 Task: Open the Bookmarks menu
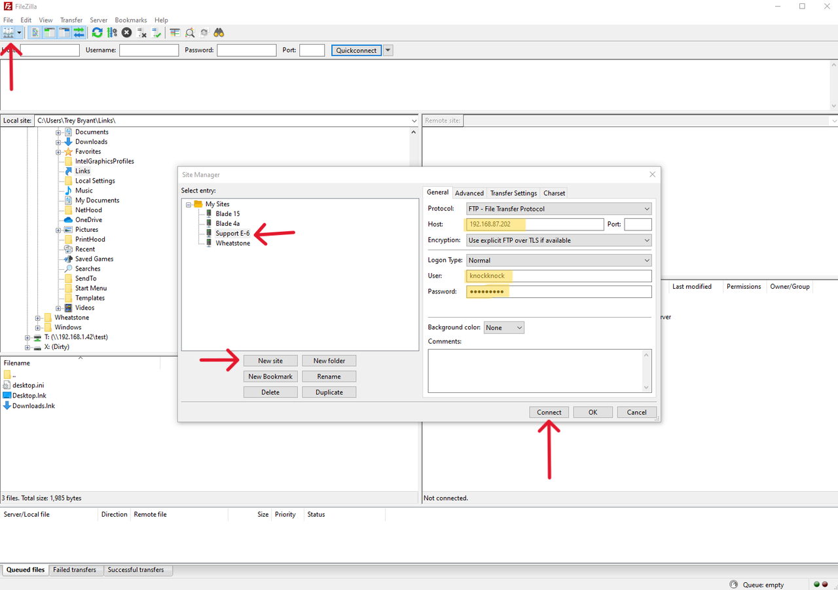tap(132, 20)
